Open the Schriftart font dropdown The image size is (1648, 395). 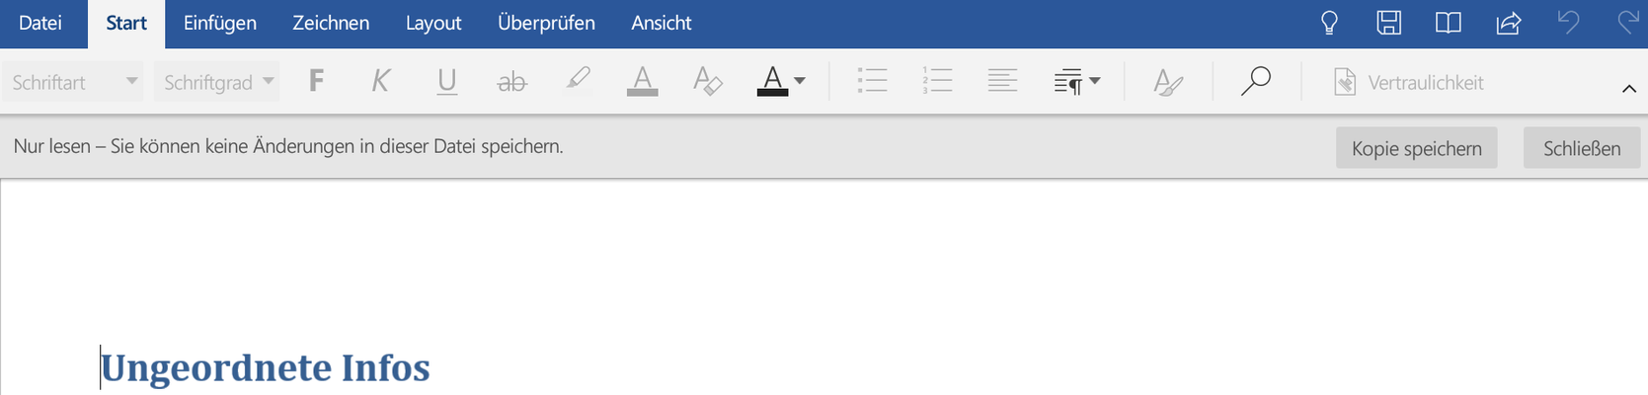[x=73, y=82]
